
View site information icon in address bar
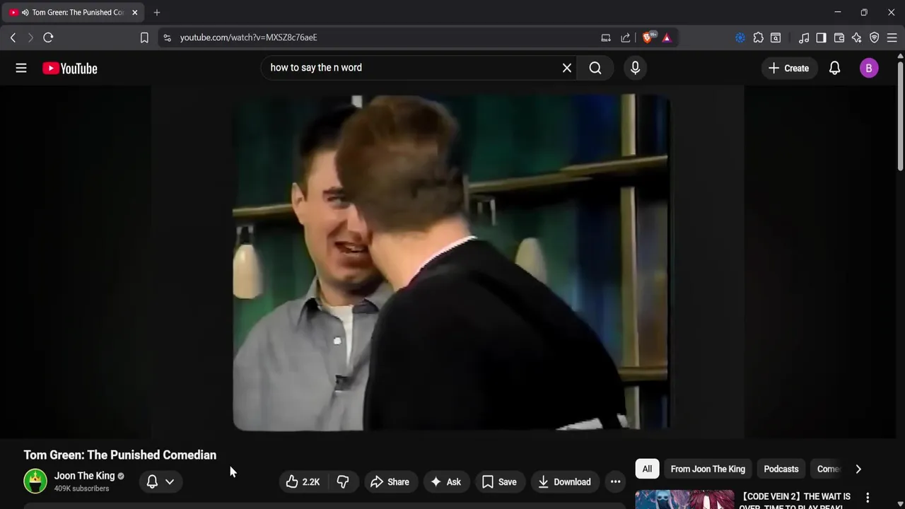tap(167, 37)
